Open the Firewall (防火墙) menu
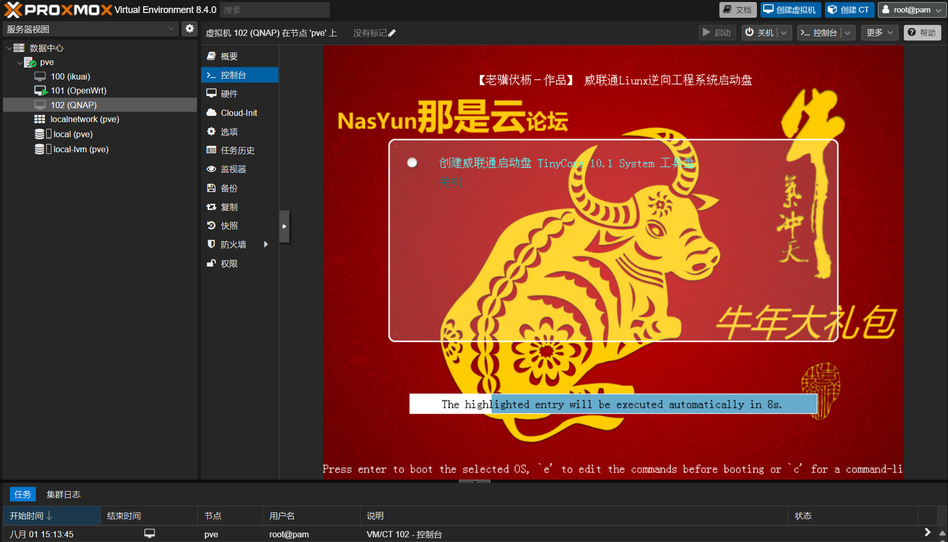The height and width of the screenshot is (542, 948). [x=239, y=244]
